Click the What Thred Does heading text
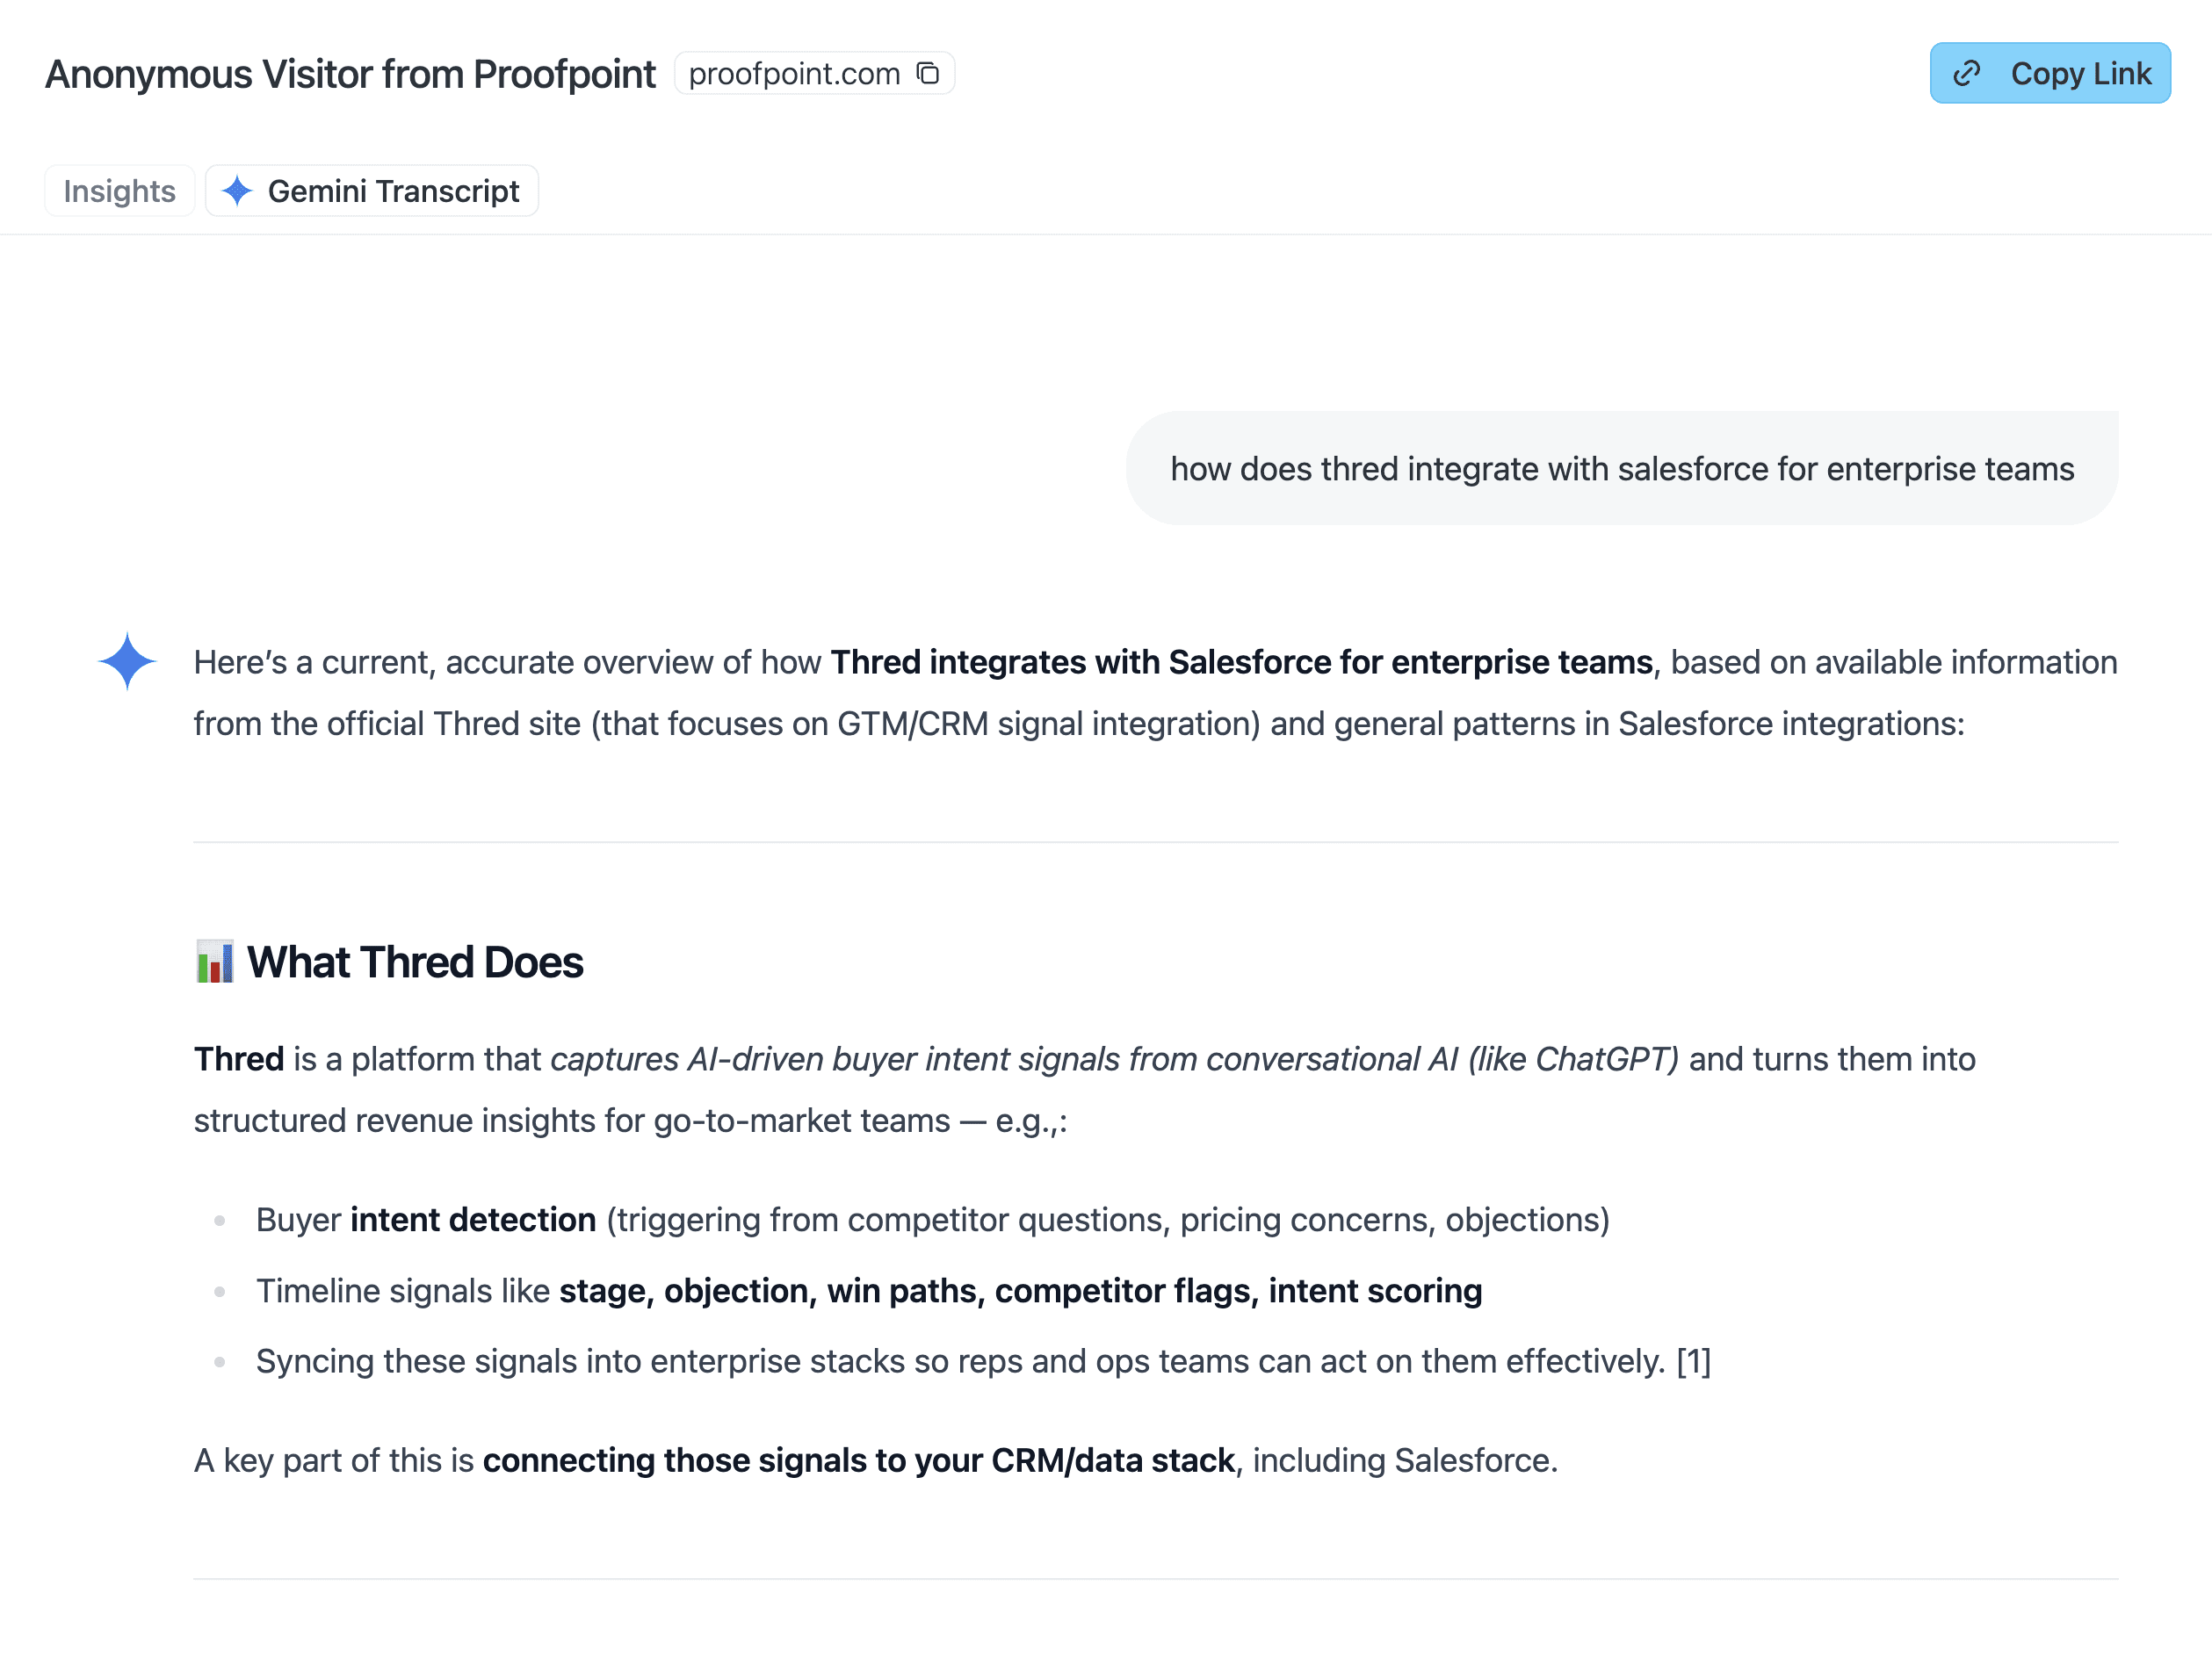 point(415,961)
